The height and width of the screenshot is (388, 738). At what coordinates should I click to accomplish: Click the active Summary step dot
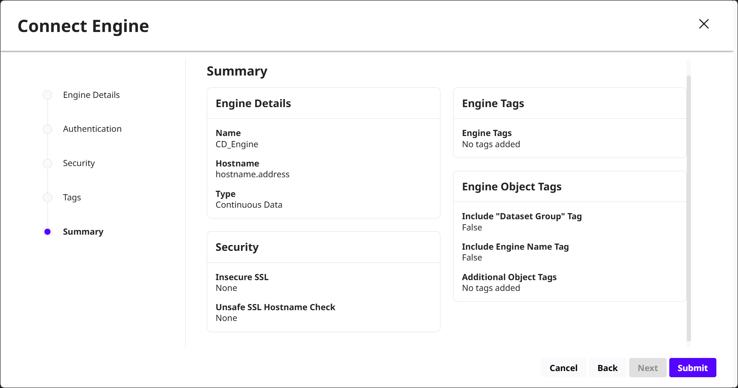47,232
